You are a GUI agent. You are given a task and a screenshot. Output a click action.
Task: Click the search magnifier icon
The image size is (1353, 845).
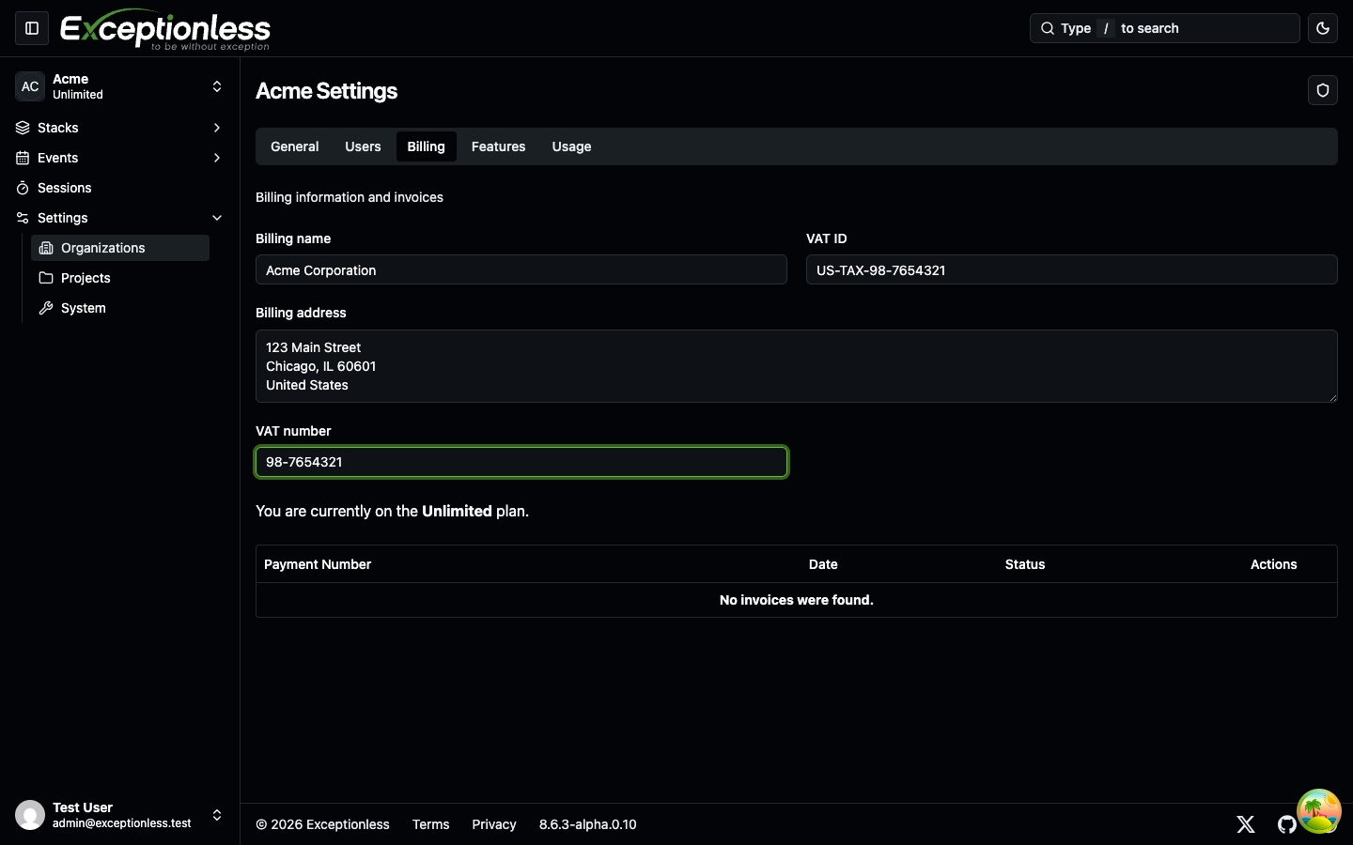pyautogui.click(x=1048, y=28)
